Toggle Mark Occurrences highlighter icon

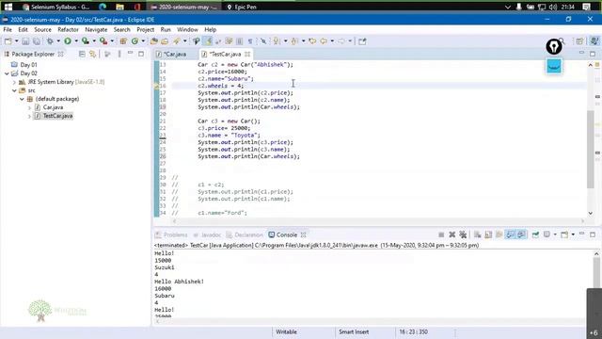[207, 41]
